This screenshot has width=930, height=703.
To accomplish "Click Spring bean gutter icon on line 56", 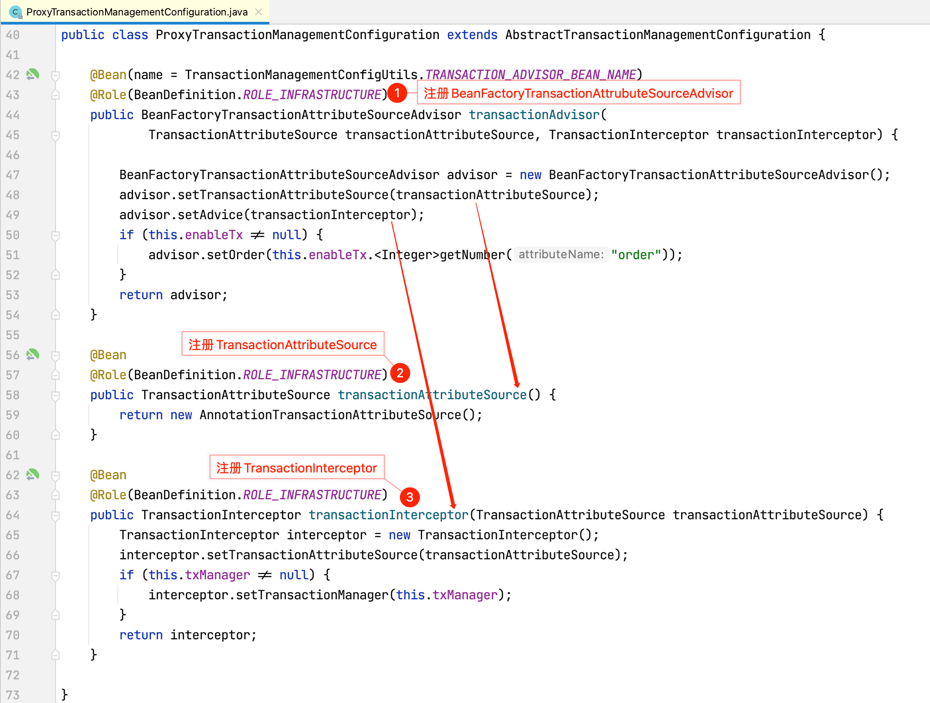I will [x=33, y=354].
